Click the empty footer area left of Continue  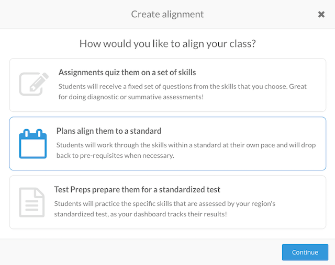pos(141,252)
